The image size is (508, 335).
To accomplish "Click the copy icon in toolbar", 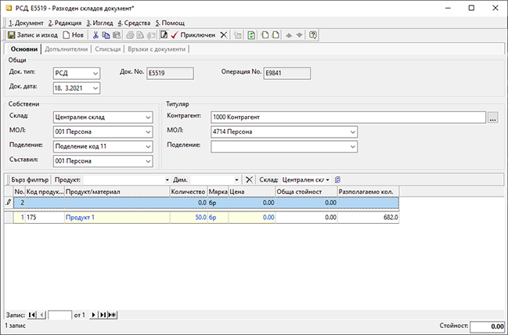I will (x=106, y=35).
